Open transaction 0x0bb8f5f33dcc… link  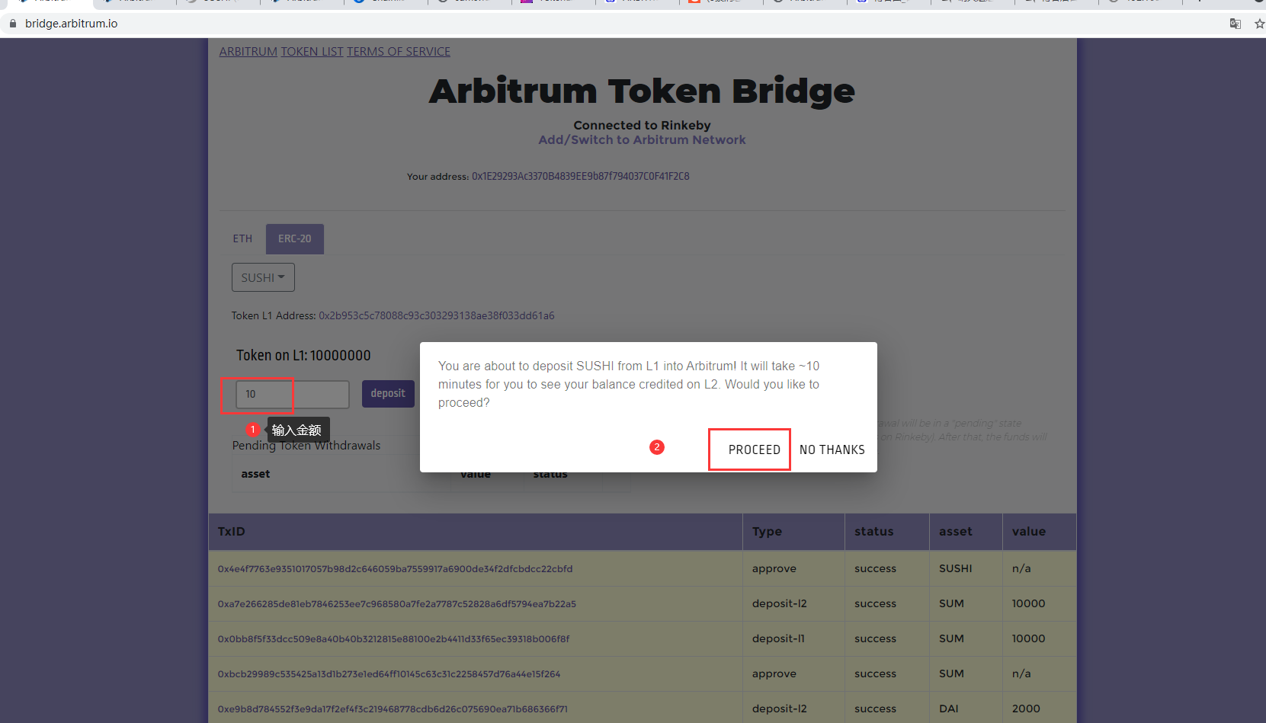393,639
